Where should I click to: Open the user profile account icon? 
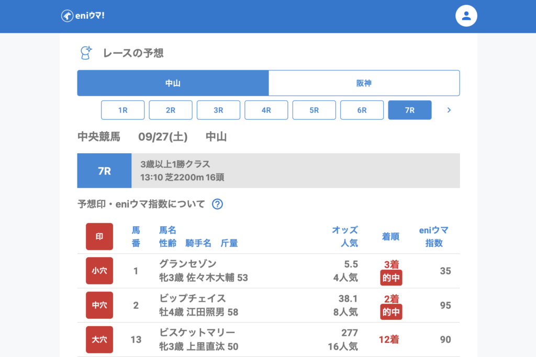tap(466, 16)
